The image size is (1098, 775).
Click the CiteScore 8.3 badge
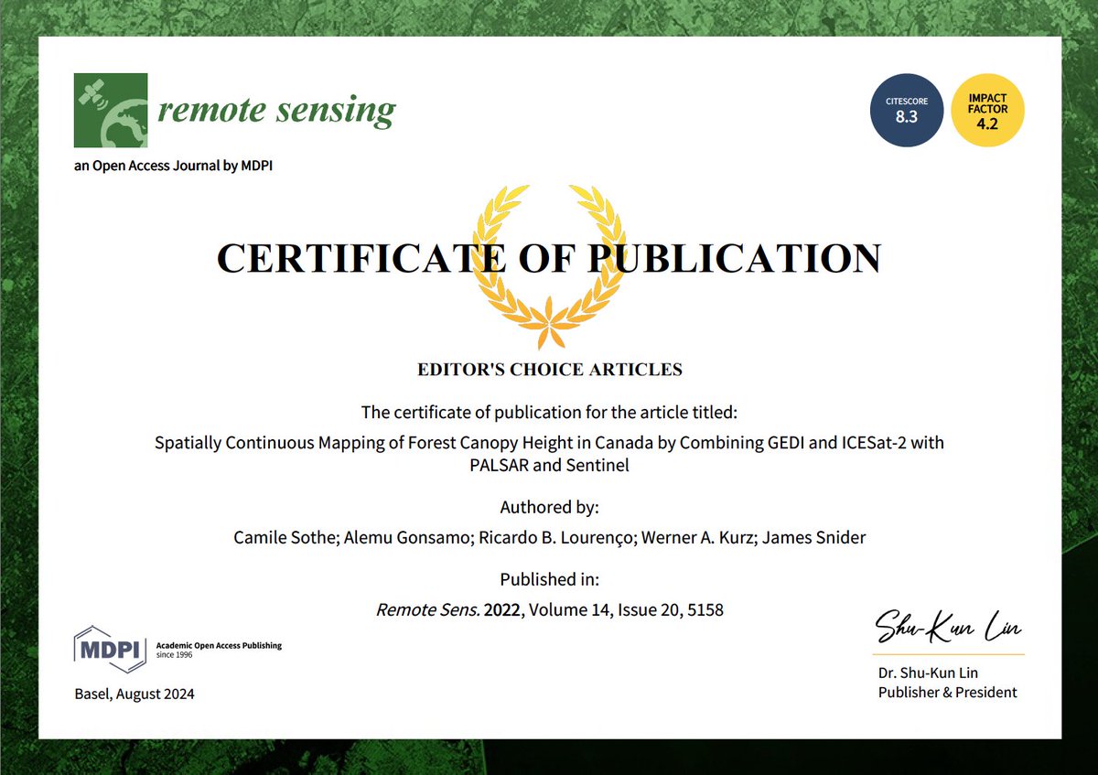(x=906, y=111)
